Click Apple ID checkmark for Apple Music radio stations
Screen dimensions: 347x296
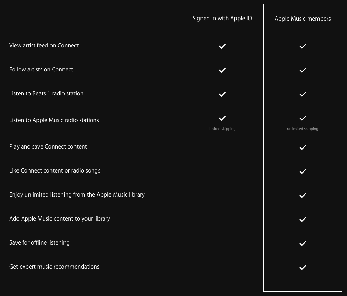point(222,118)
